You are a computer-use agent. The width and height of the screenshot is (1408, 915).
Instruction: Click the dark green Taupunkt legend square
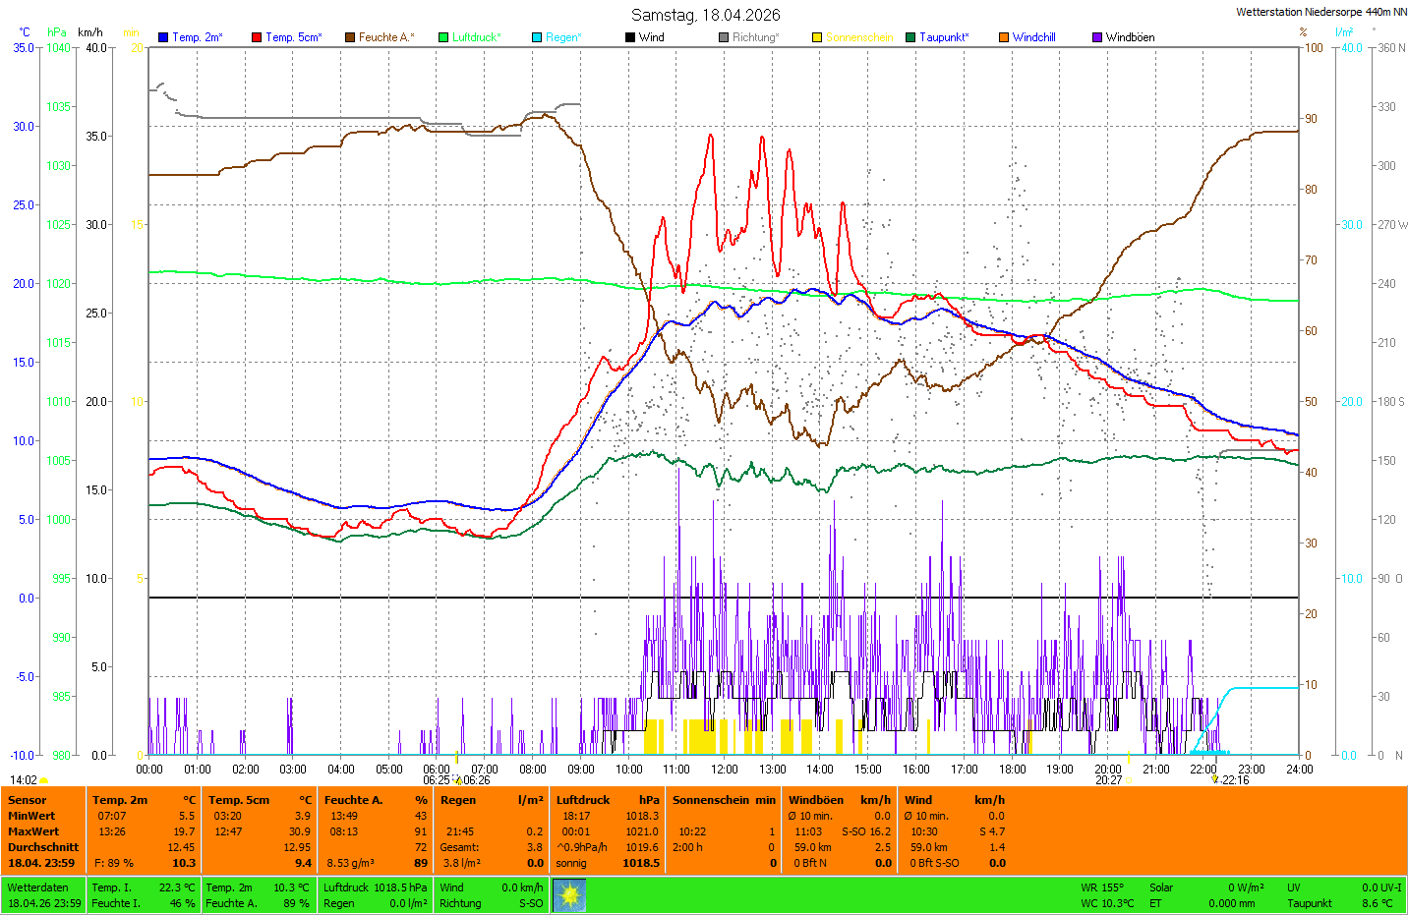click(910, 37)
